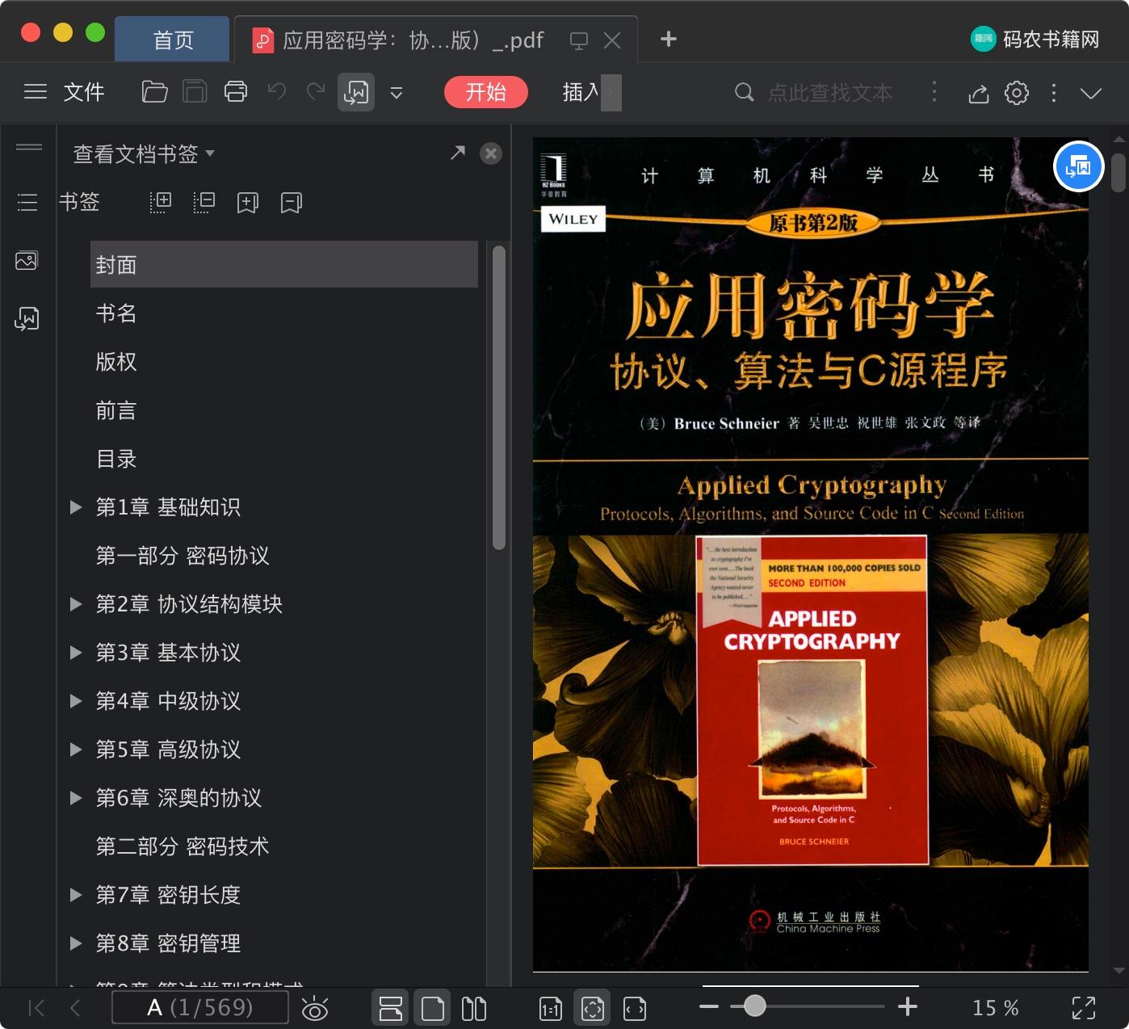This screenshot has width=1129, height=1029.
Task: Open the 查看文档书签 dropdown
Action: click(x=144, y=153)
